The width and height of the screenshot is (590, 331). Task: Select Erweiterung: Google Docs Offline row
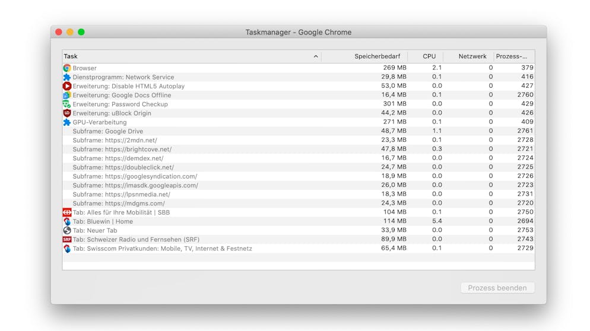[299, 95]
